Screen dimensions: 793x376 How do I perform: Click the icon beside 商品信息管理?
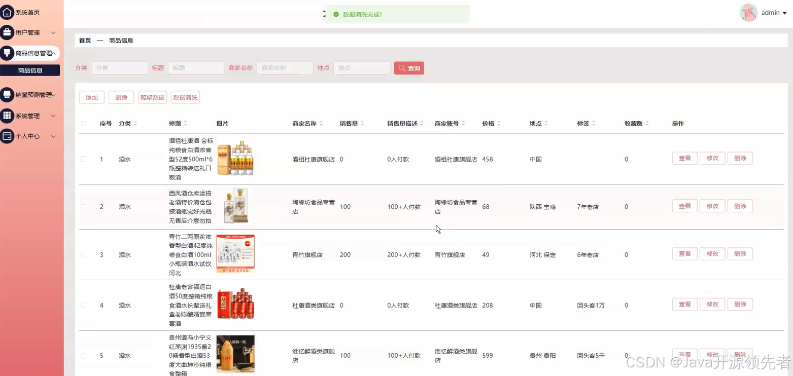pyautogui.click(x=7, y=53)
